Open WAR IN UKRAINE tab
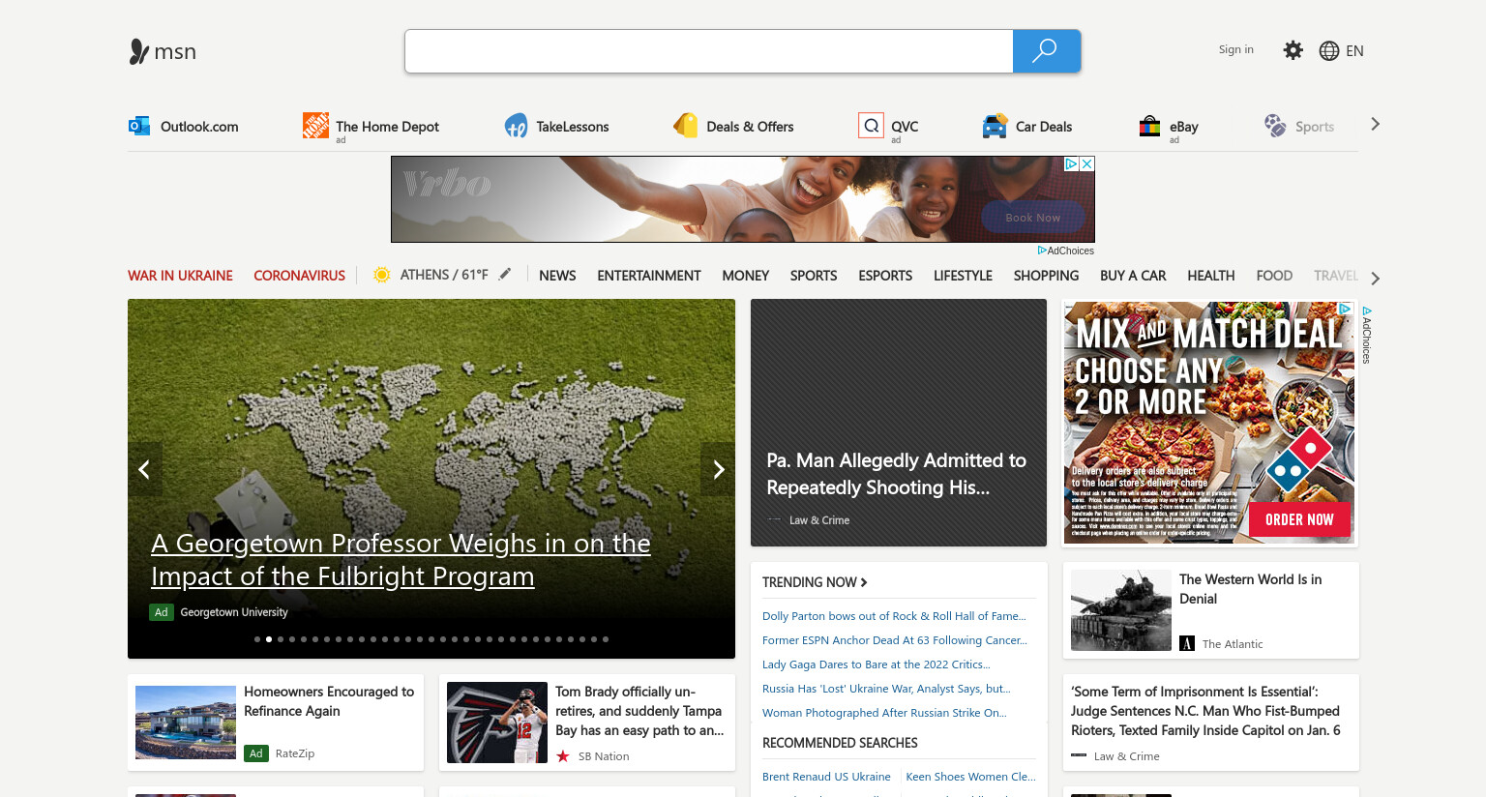The width and height of the screenshot is (1486, 797). [x=180, y=276]
